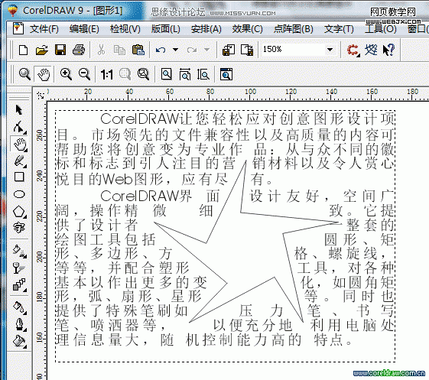Image resolution: width=429 pixels, height=380 pixels.
Task: Click the document icon beside 文件 menu
Action: 18,28
